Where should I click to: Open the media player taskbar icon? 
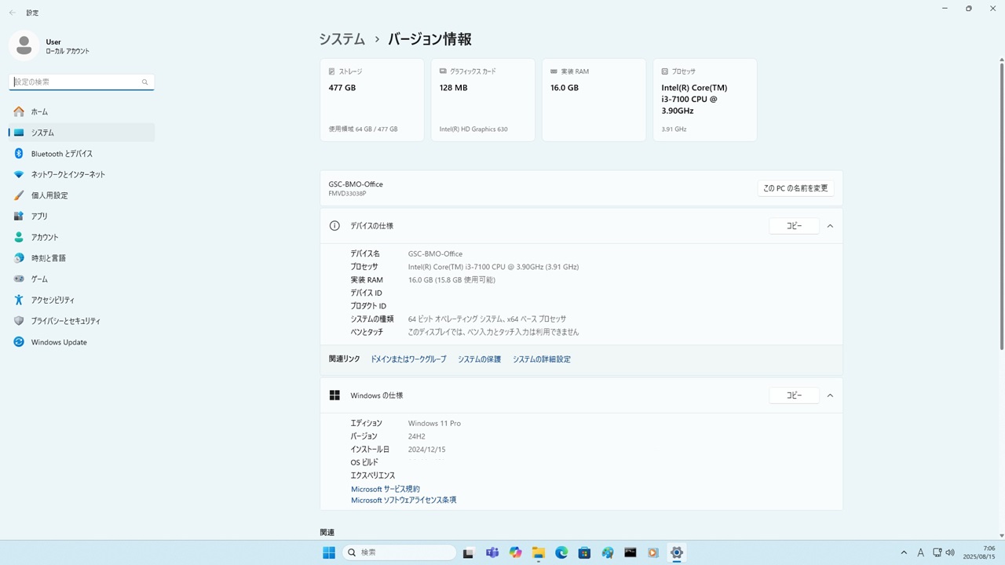(653, 552)
